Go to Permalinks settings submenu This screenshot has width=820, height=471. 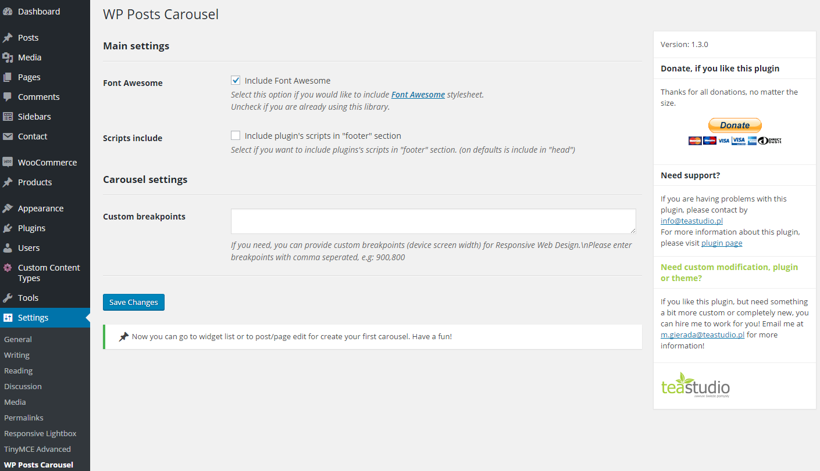point(24,418)
